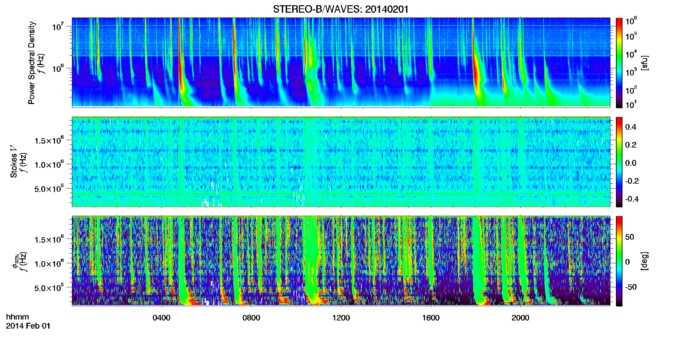The width and height of the screenshot is (682, 351).
Task: Click the 10^3 value on sfu color bar
Action: pos(631,72)
